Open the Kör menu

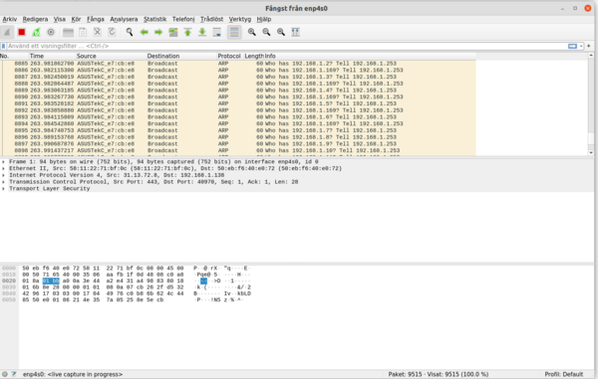coord(76,19)
